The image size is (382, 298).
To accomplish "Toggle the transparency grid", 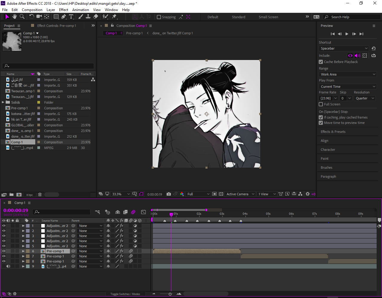I will point(221,194).
